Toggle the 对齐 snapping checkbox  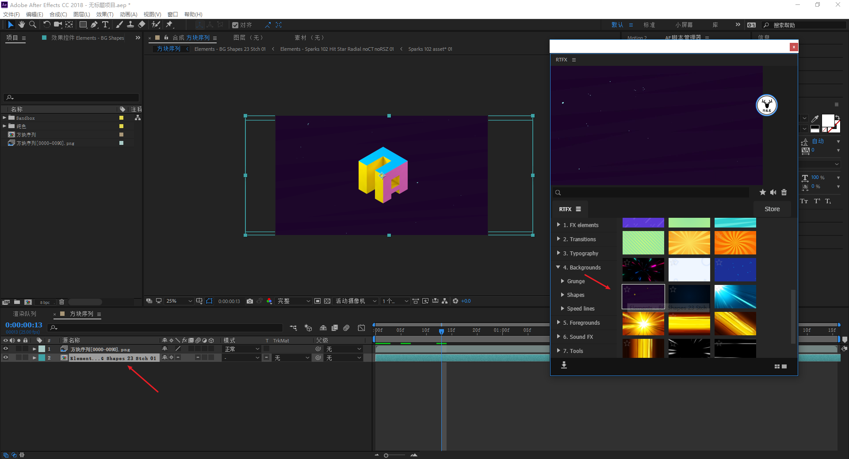[235, 25]
